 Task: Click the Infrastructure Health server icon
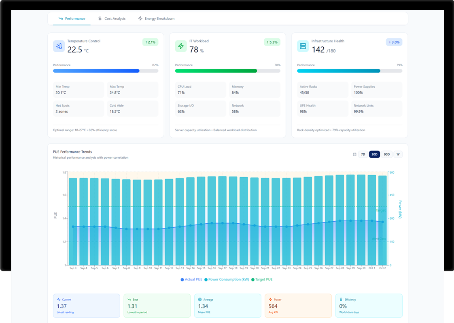(303, 46)
